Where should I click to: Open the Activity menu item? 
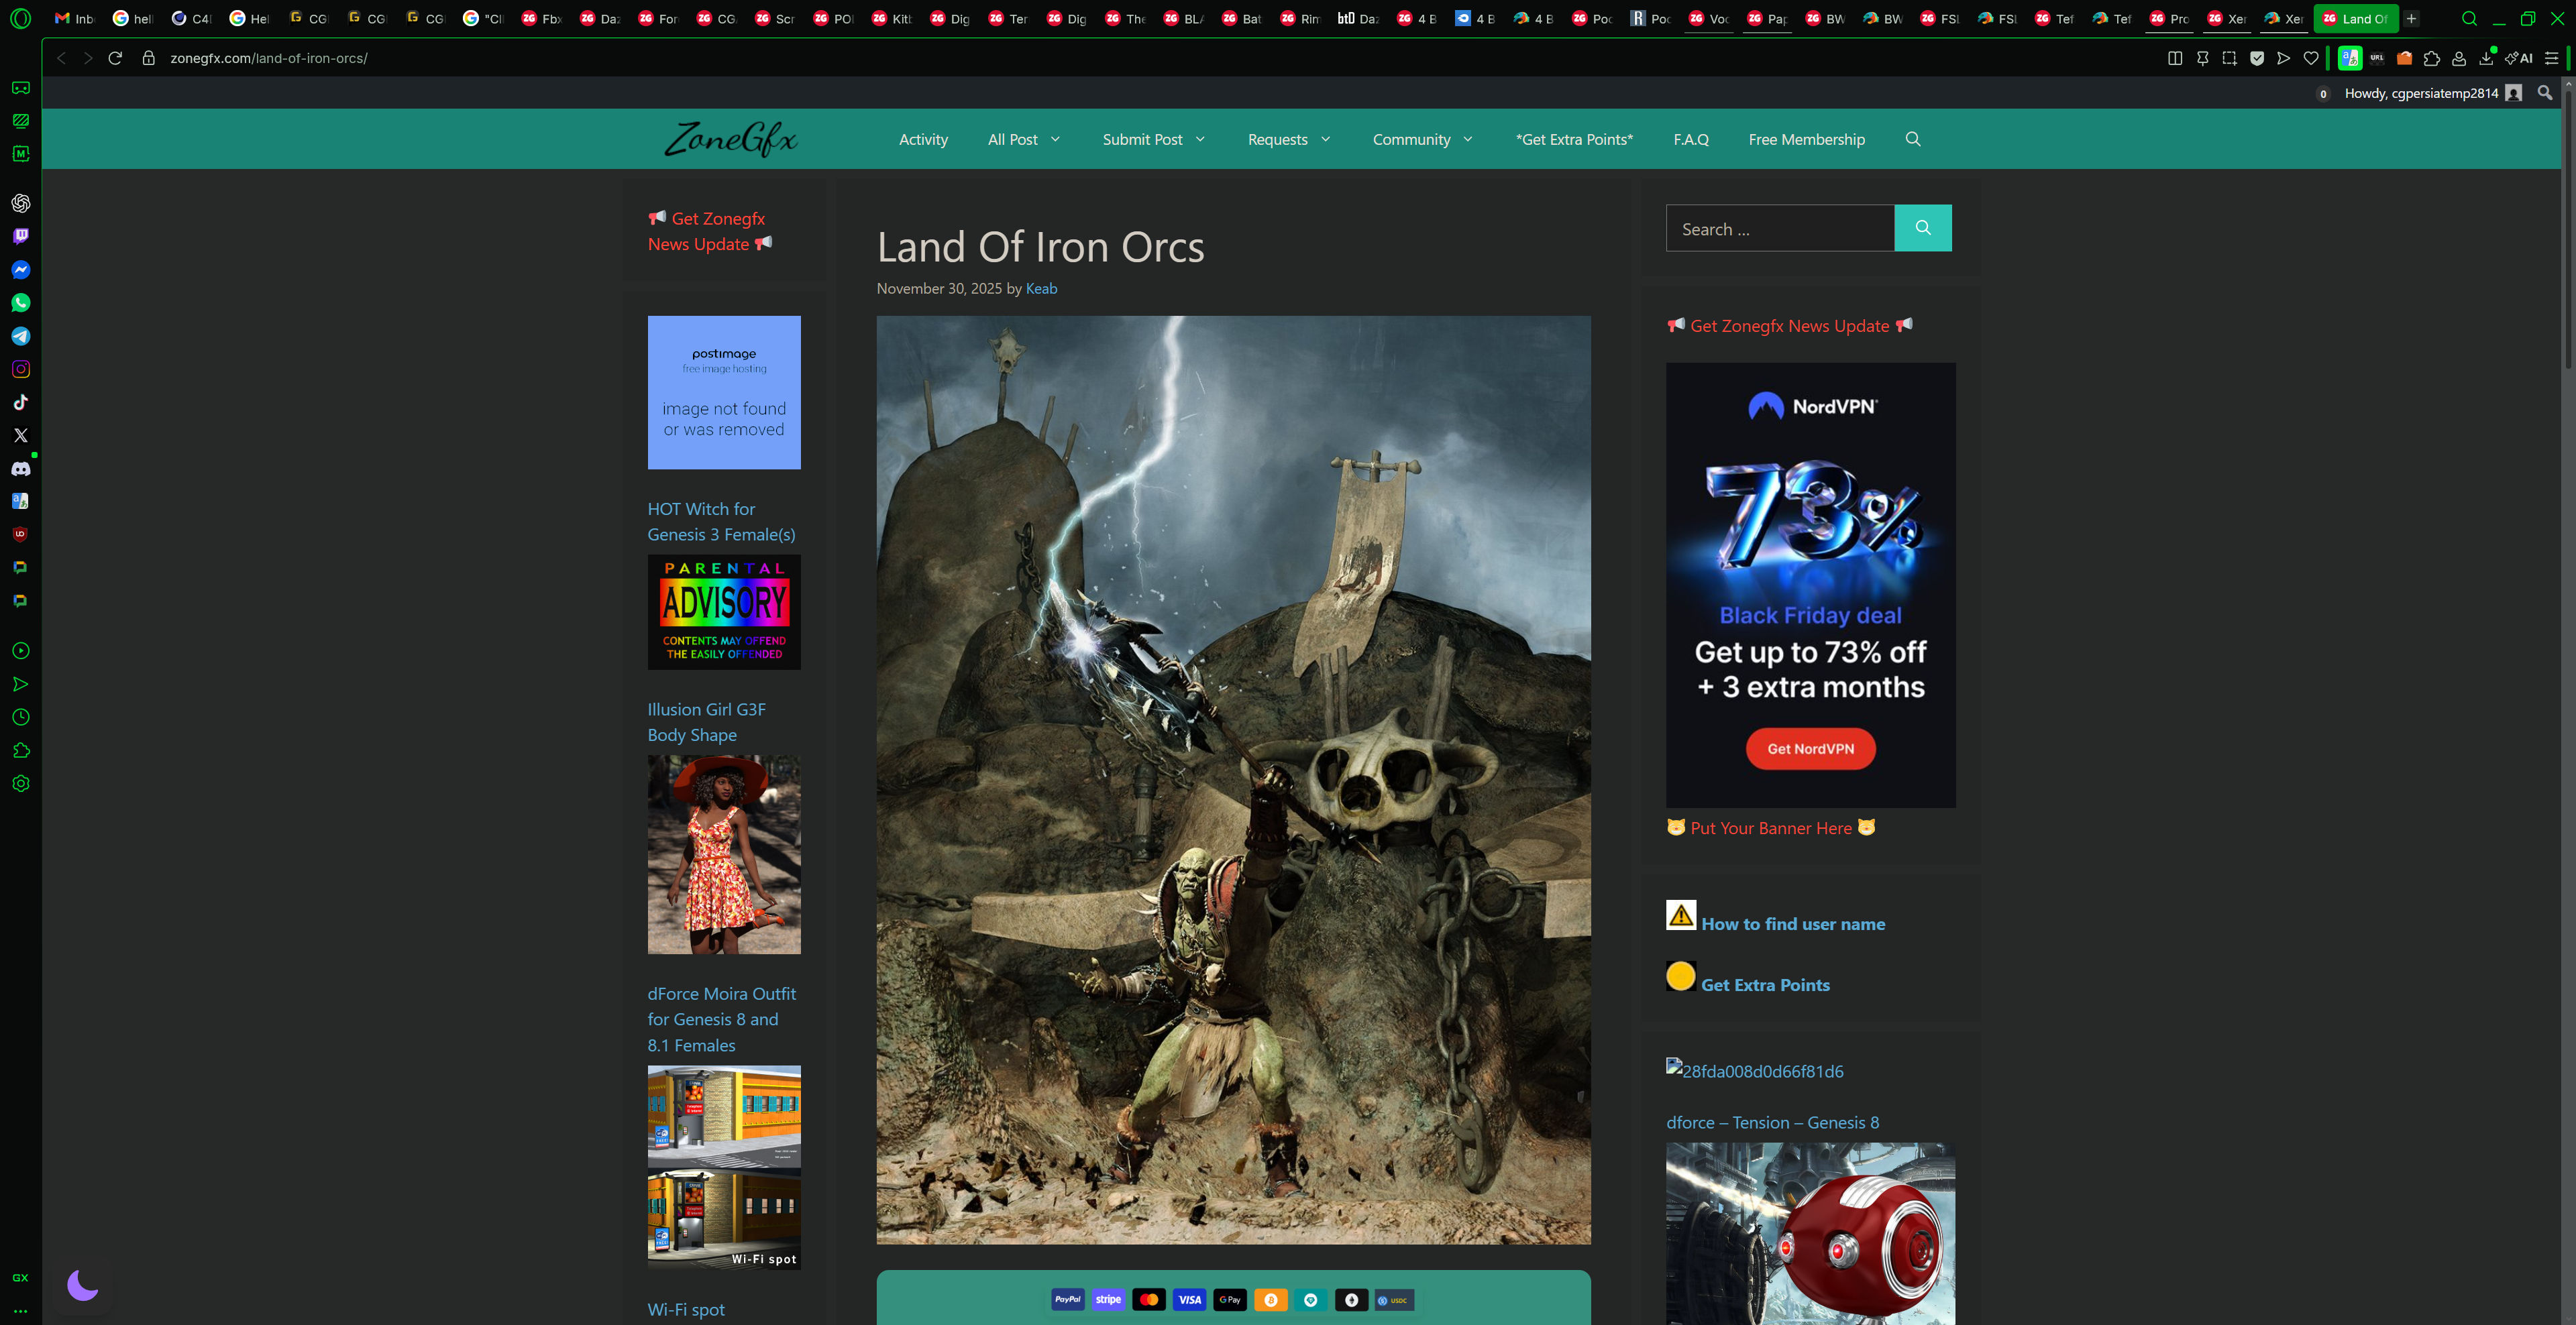(922, 139)
